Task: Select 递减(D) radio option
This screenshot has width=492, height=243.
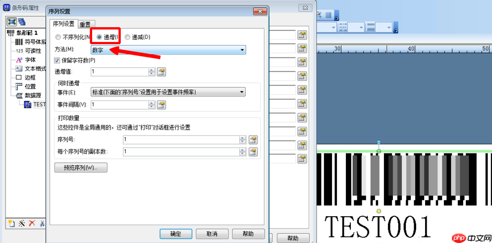Action: [x=127, y=37]
